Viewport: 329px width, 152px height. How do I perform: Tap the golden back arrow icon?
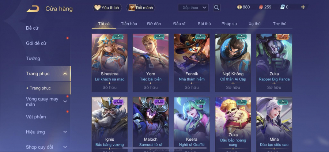coord(33,9)
